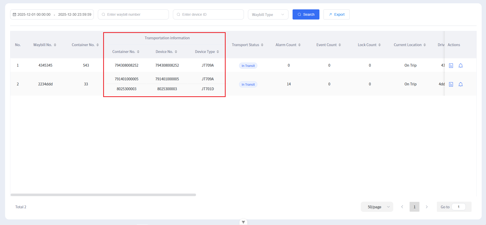The width and height of the screenshot is (486, 225).
Task: Sort by Transport Status column
Action: coord(262,45)
